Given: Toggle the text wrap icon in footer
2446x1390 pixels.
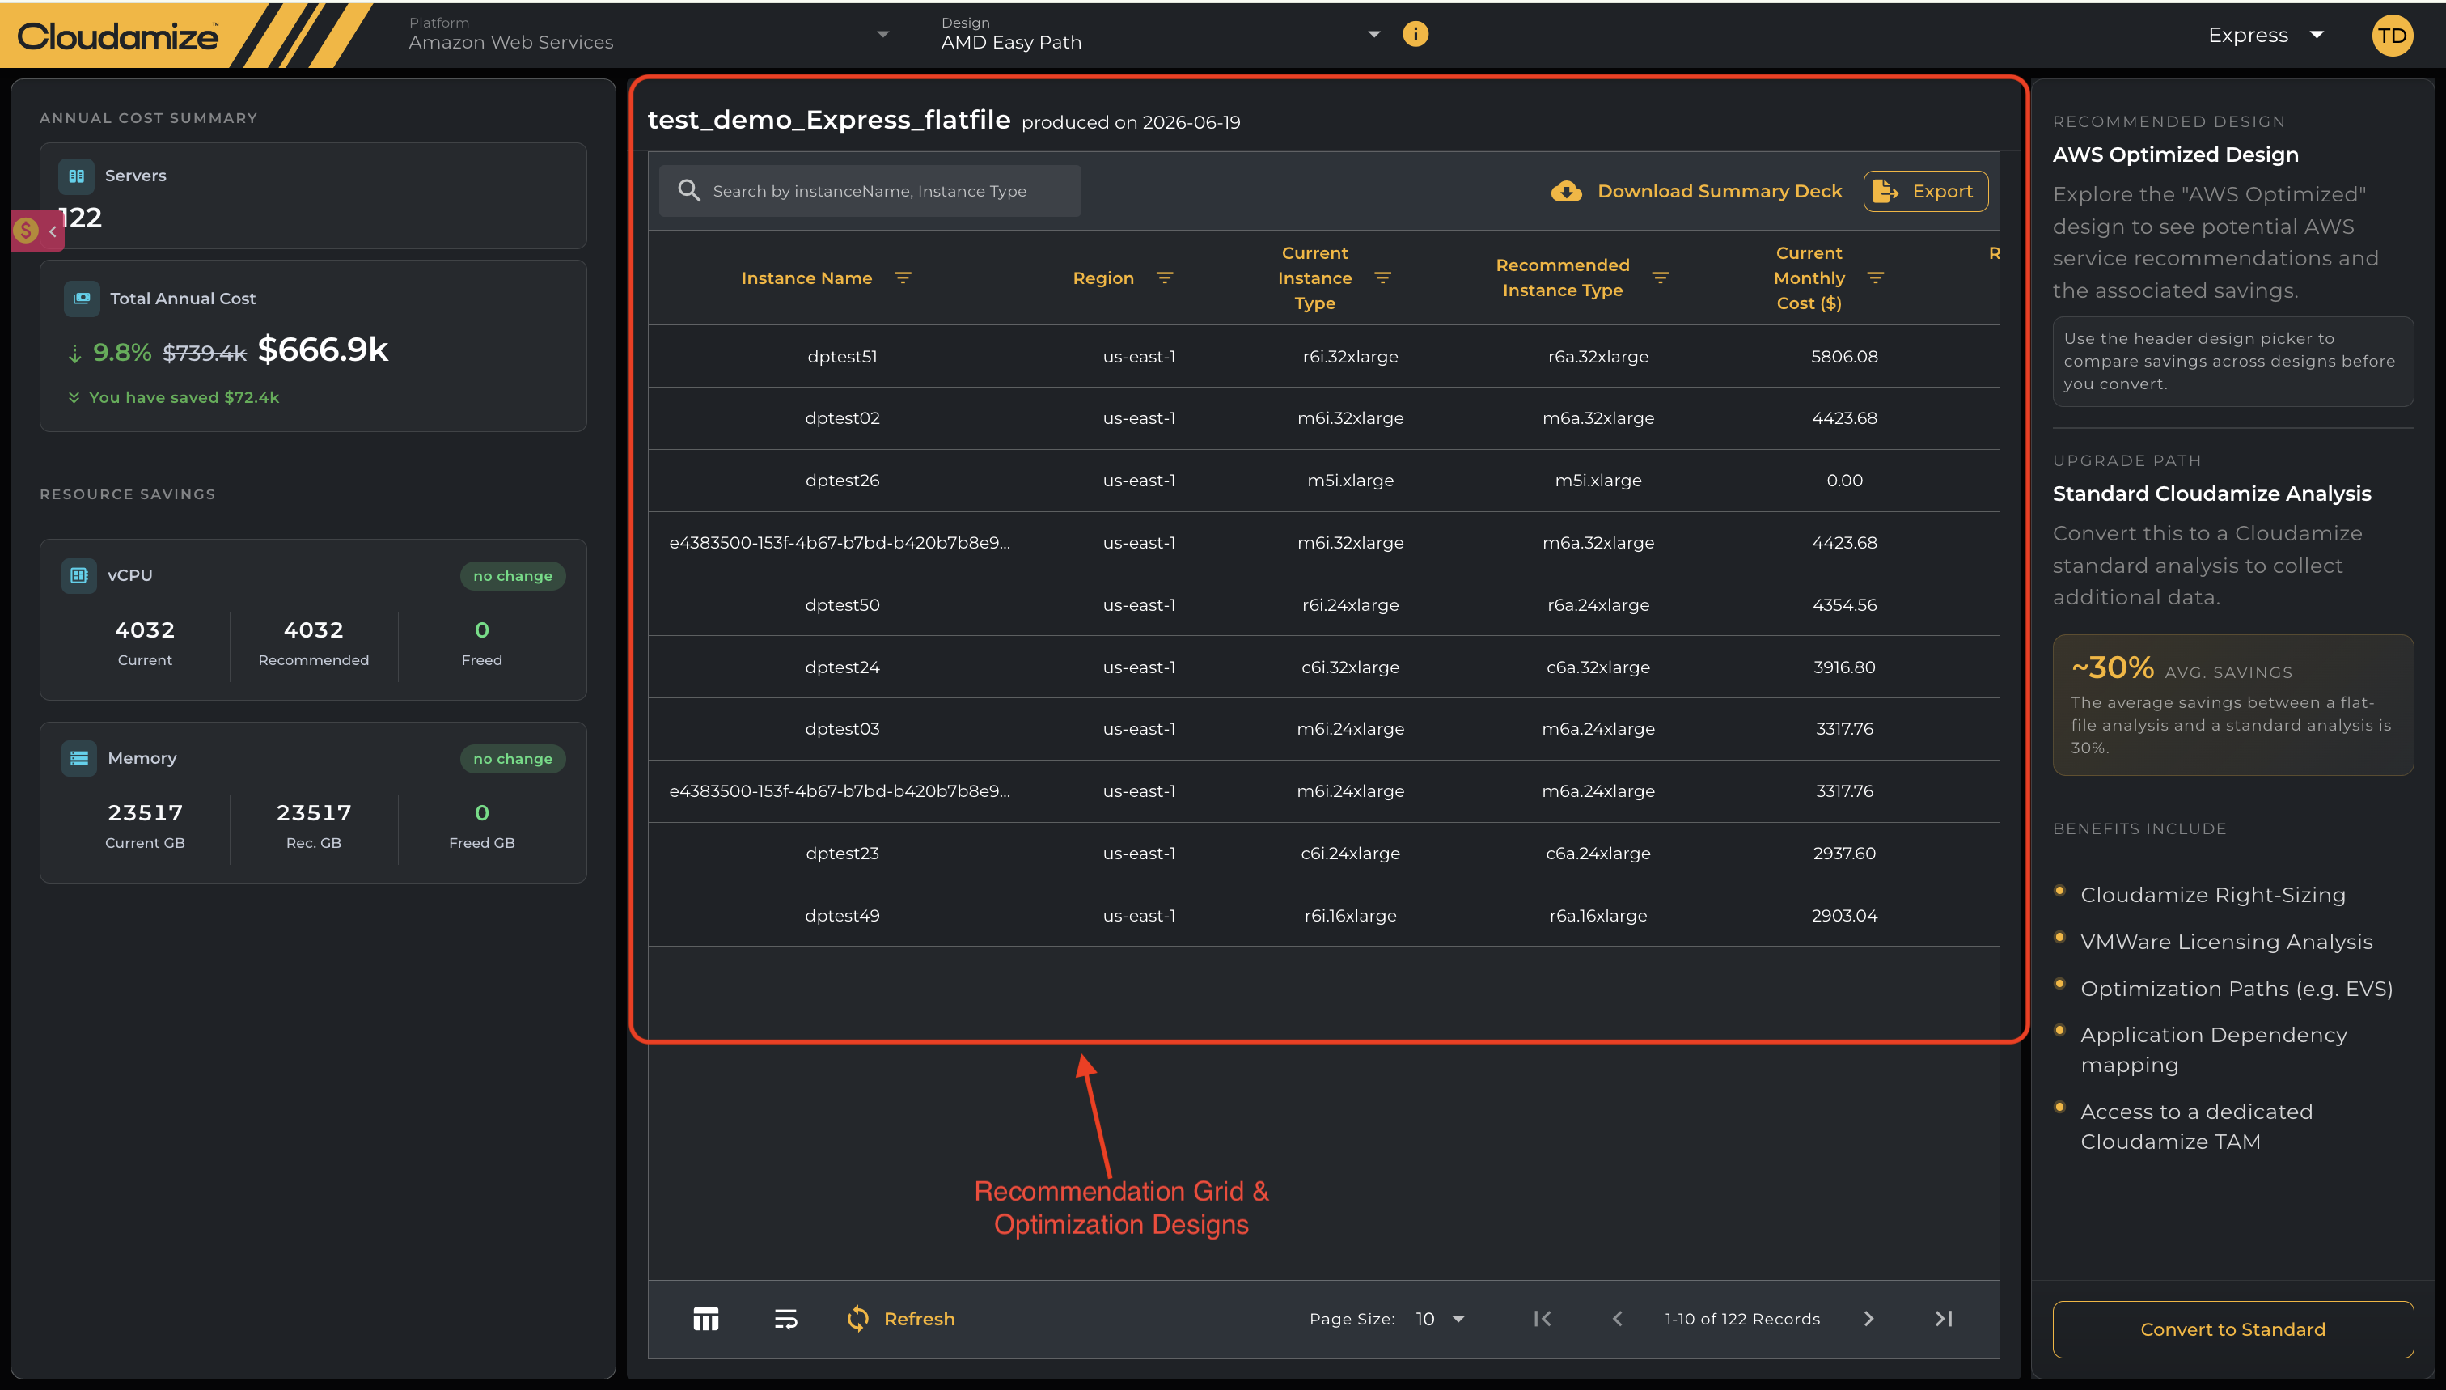Looking at the screenshot, I should [785, 1319].
